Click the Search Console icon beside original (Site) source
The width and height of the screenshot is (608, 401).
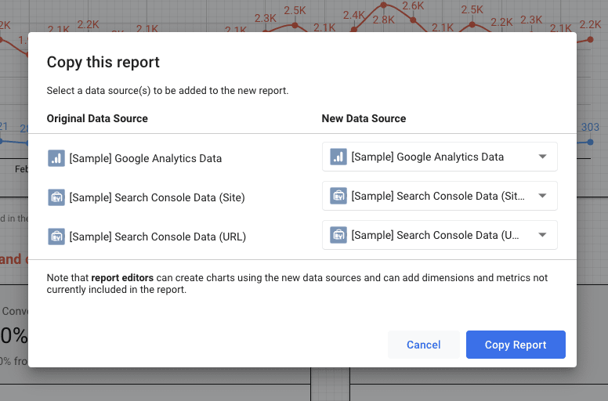point(56,197)
